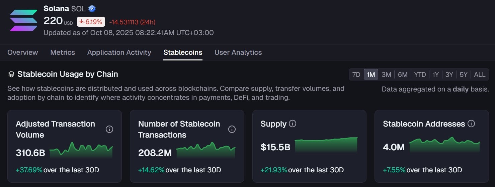
Task: Choose the YTD time range
Action: (x=420, y=74)
